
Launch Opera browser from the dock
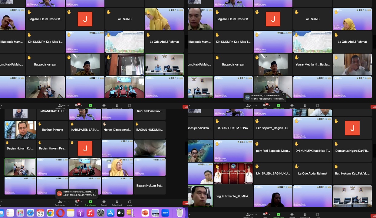[60, 213]
